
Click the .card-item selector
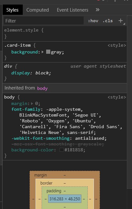point(17,45)
